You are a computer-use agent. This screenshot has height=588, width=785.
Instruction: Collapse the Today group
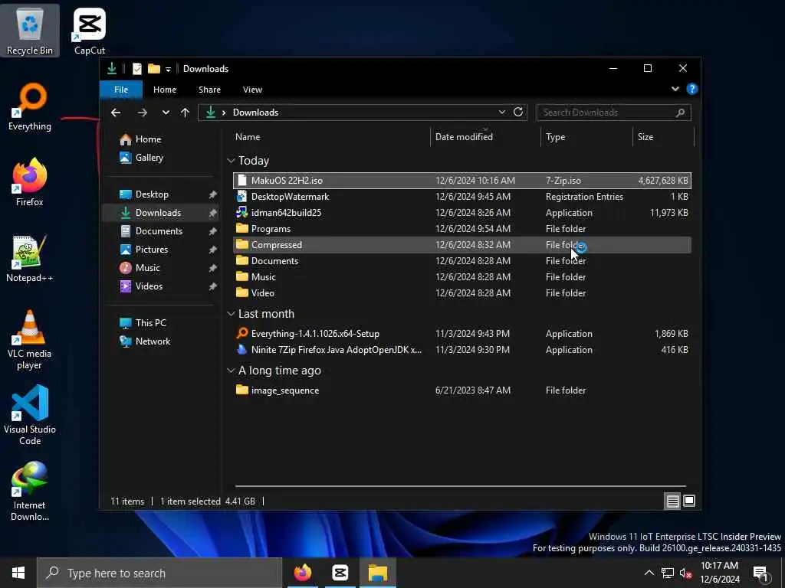(231, 161)
